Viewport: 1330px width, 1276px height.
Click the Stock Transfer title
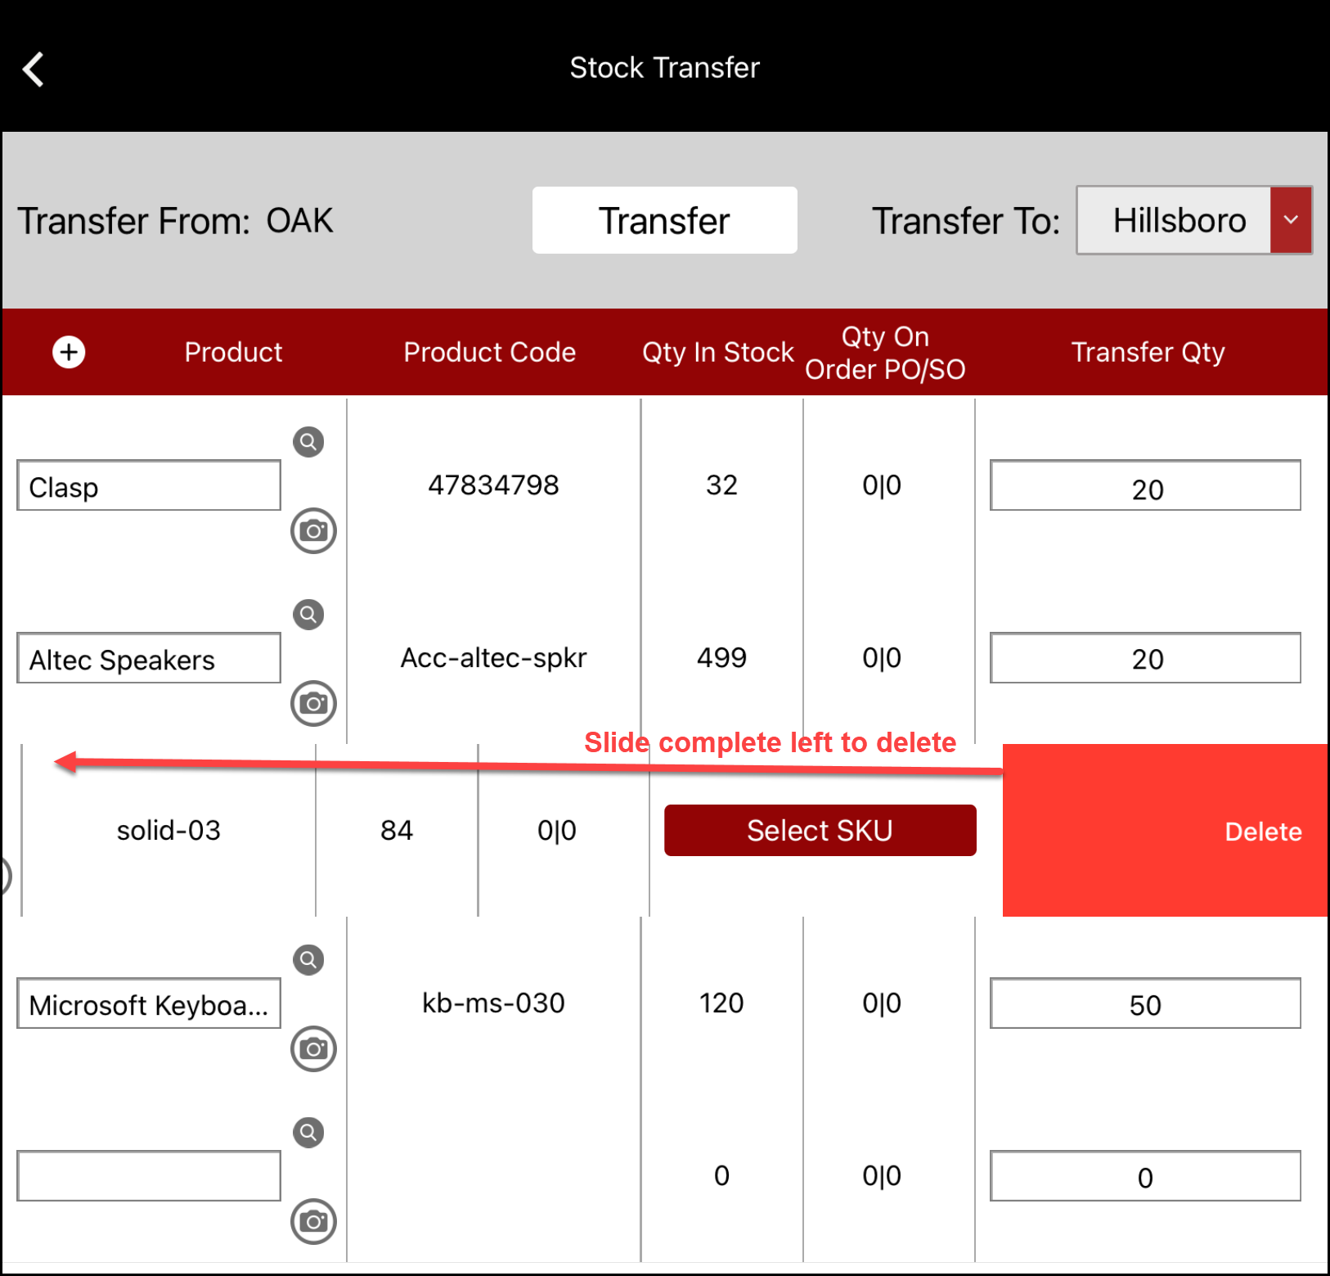[x=664, y=68]
